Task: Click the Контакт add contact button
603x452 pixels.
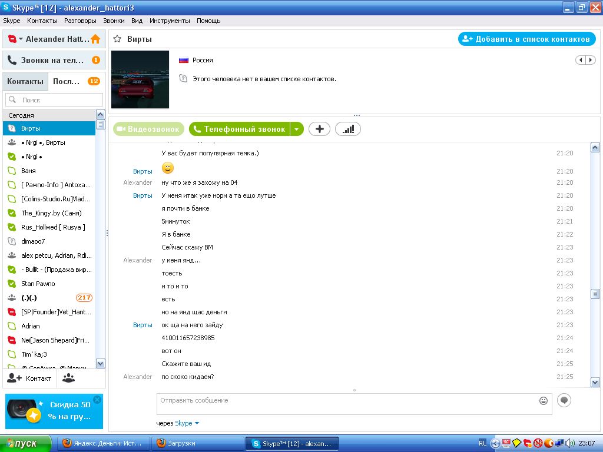Action: [30, 378]
